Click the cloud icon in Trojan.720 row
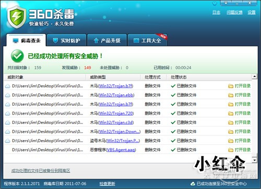261x189 pixels. (x=7, y=114)
